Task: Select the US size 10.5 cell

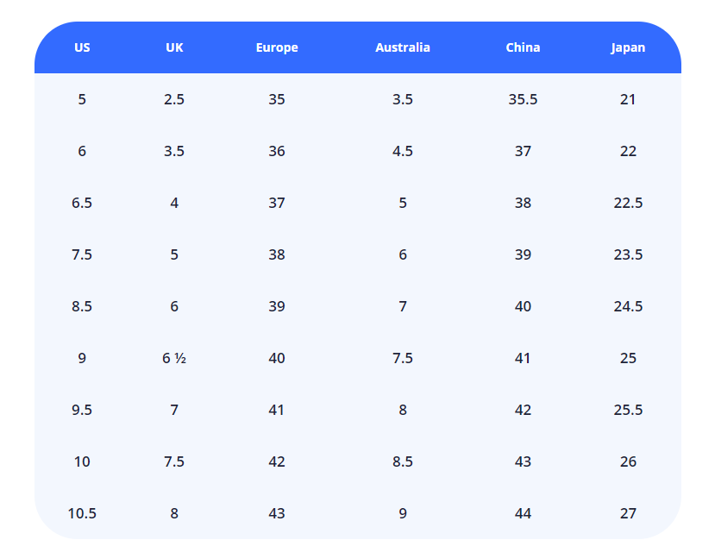Action: 82,513
